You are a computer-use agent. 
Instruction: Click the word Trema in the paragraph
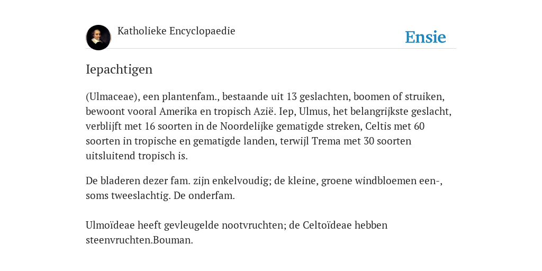(326, 141)
